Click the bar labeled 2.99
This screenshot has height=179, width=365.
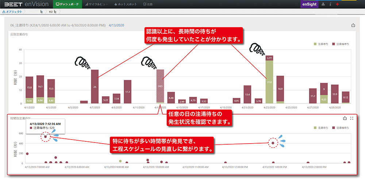click(x=182, y=102)
